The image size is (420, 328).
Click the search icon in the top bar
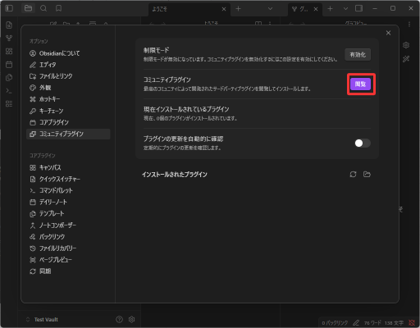click(x=43, y=8)
